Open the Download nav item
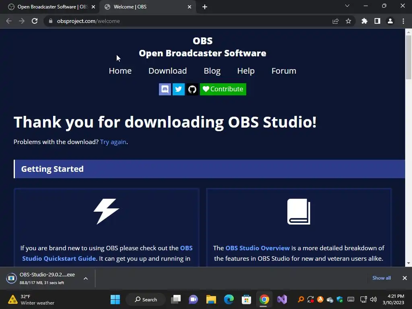Viewport: 412px width, 309px height. point(168,71)
